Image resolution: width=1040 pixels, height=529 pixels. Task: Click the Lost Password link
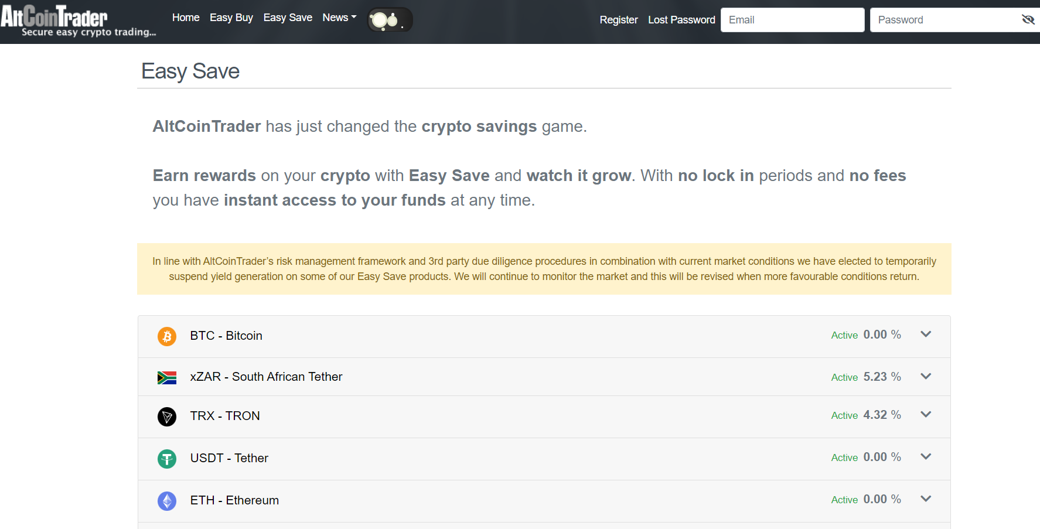pos(681,20)
